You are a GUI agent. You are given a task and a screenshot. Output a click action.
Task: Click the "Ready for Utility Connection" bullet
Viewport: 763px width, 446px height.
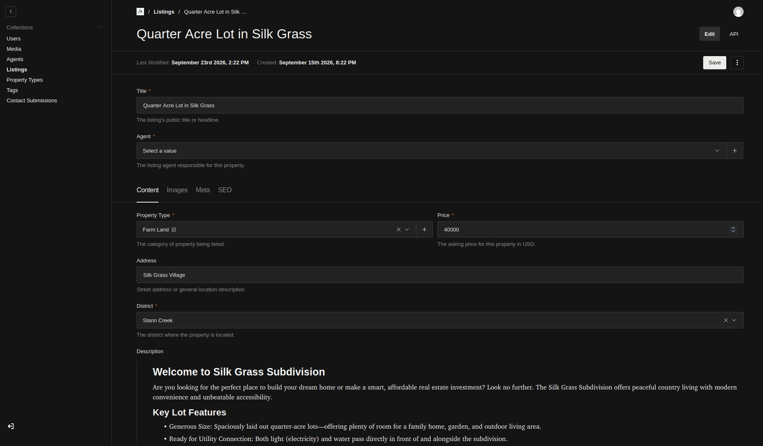[x=338, y=439]
